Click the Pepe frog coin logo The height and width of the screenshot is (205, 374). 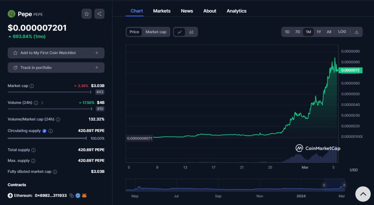coord(12,14)
